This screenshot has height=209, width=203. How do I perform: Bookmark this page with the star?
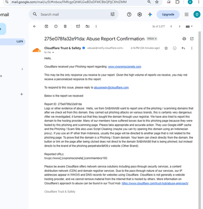[x=157, y=2]
